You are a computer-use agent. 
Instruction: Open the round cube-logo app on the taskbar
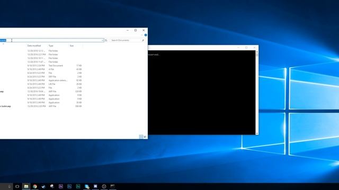click(x=104, y=186)
